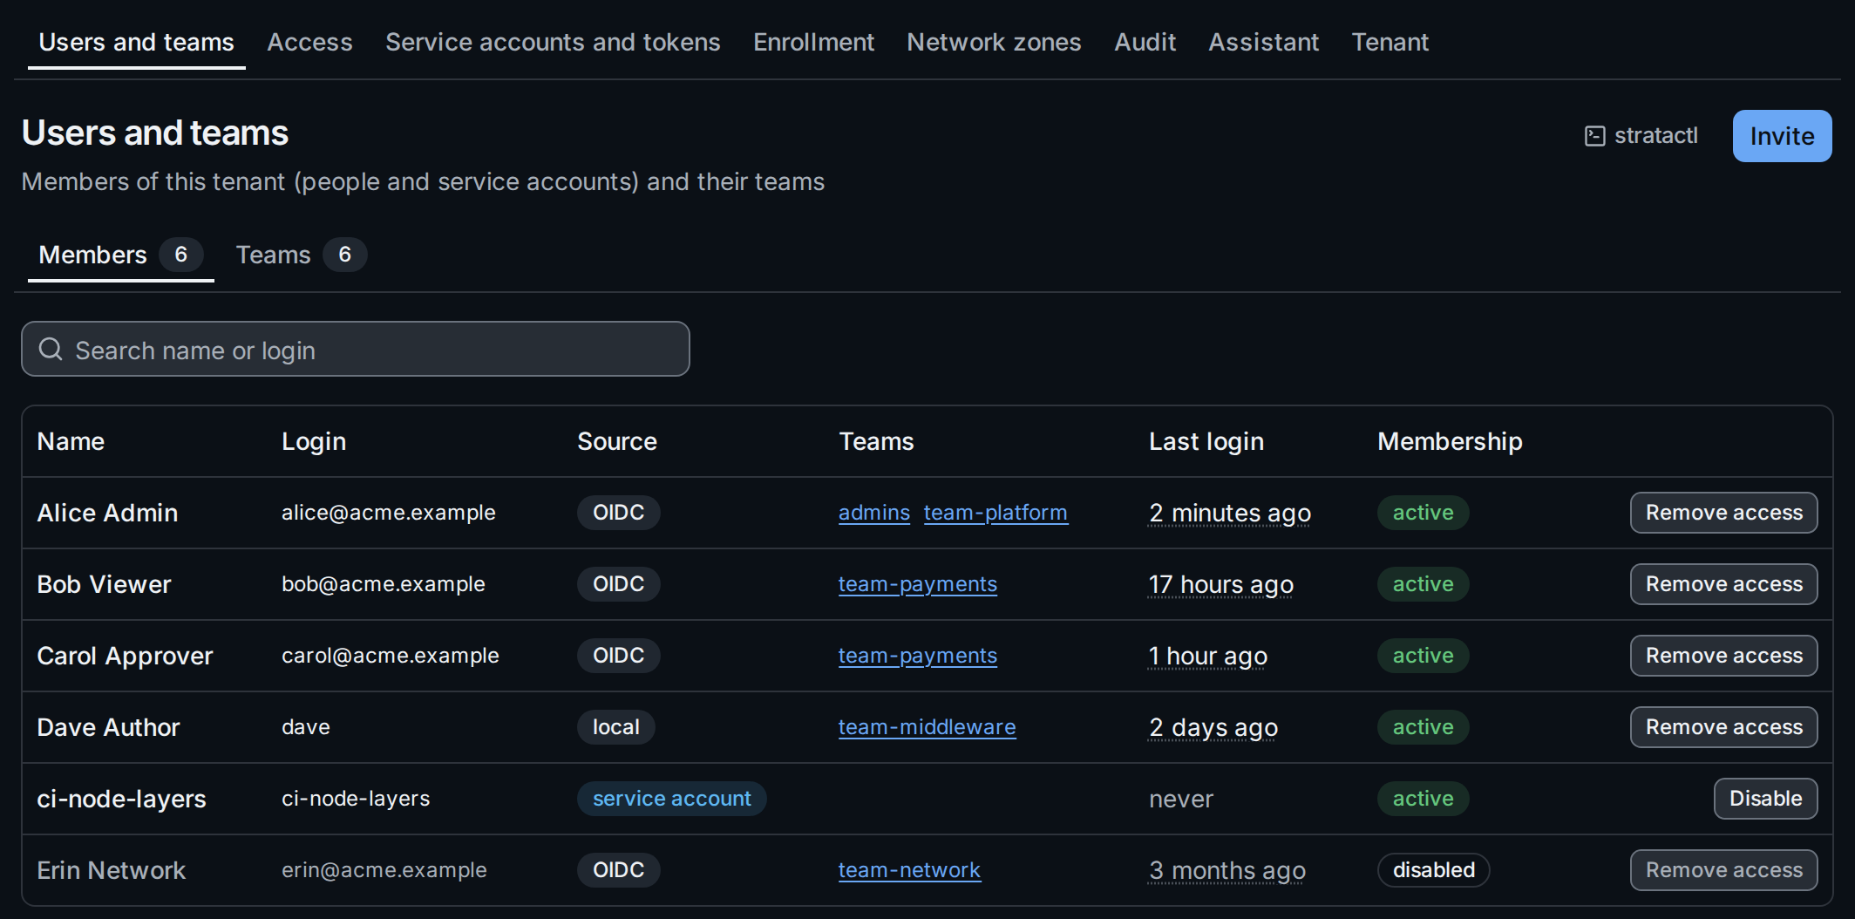Click the Source column header
This screenshot has height=919, width=1855.
coord(616,441)
